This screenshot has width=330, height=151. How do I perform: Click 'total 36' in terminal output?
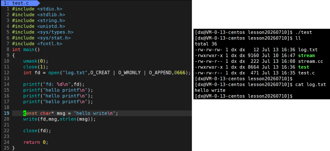[206, 44]
